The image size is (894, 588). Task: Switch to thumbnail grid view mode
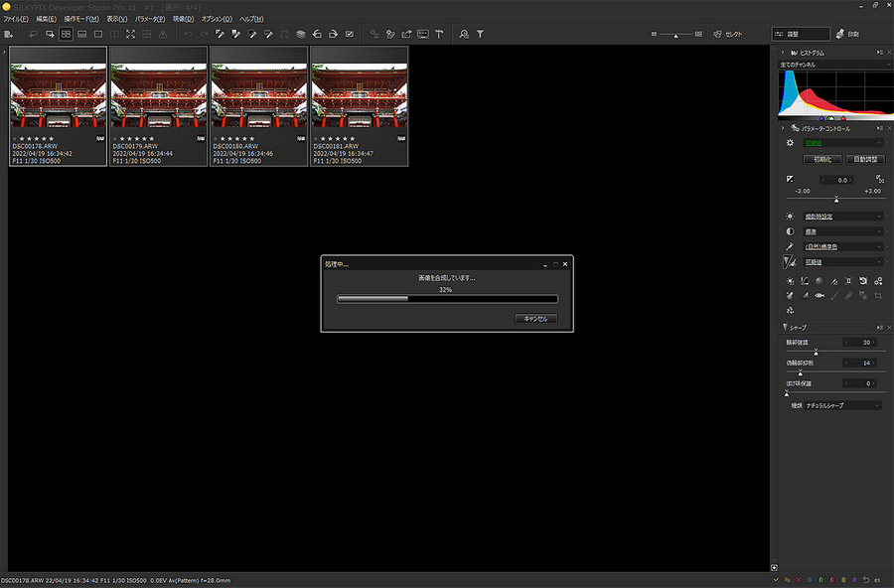pyautogui.click(x=66, y=34)
